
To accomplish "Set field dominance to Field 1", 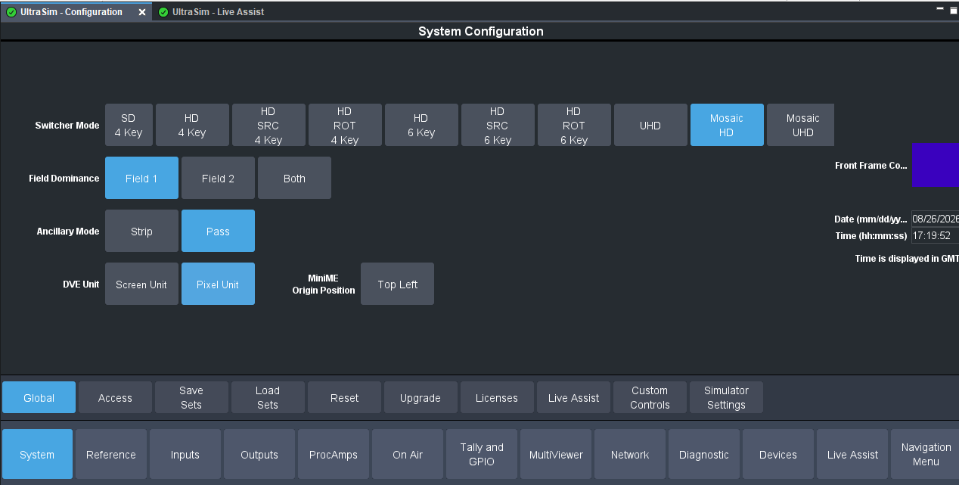I will coord(141,178).
